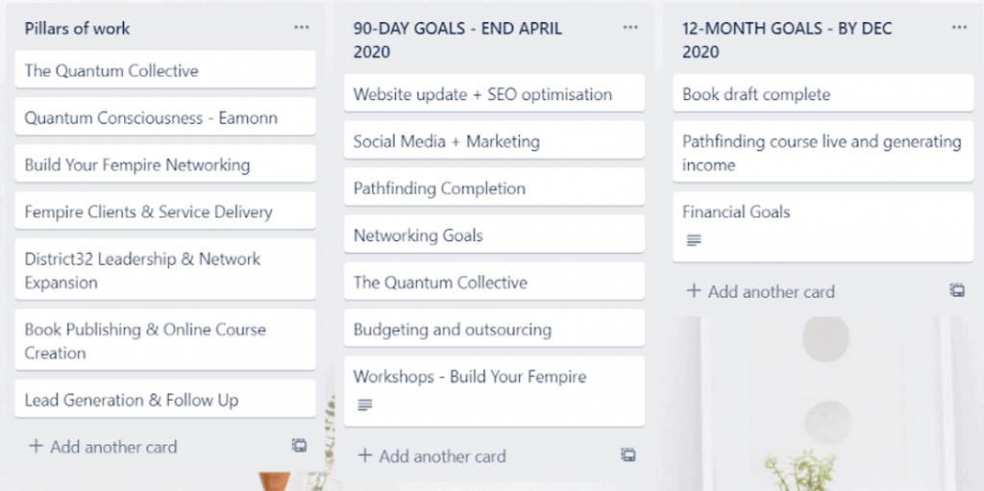This screenshot has height=491, width=984.
Task: Add another card to 90-Day Goals list
Action: pyautogui.click(x=431, y=455)
